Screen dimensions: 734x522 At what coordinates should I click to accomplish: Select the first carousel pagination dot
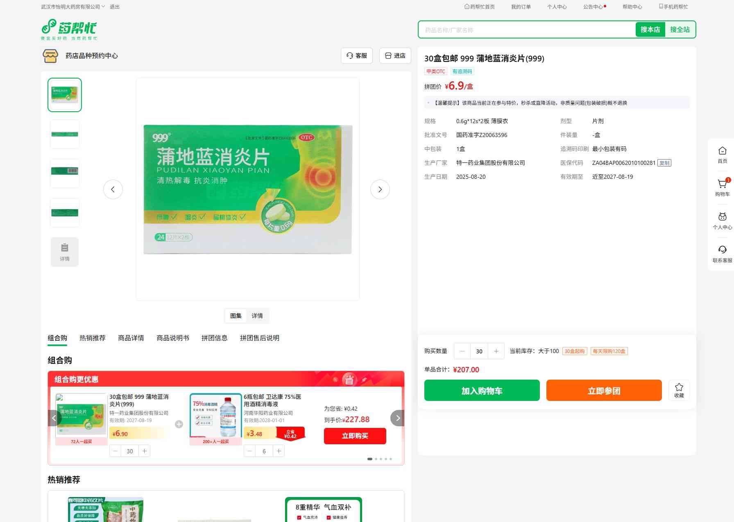coord(370,459)
